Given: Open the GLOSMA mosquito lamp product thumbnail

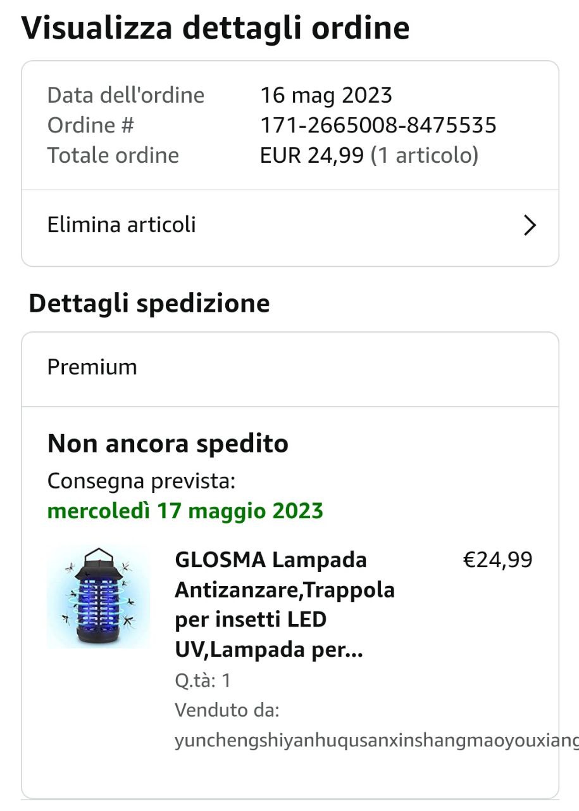Looking at the screenshot, I should pyautogui.click(x=99, y=596).
